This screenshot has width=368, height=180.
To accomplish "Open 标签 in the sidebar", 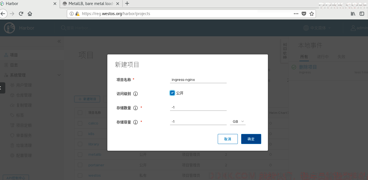I will tap(20, 115).
